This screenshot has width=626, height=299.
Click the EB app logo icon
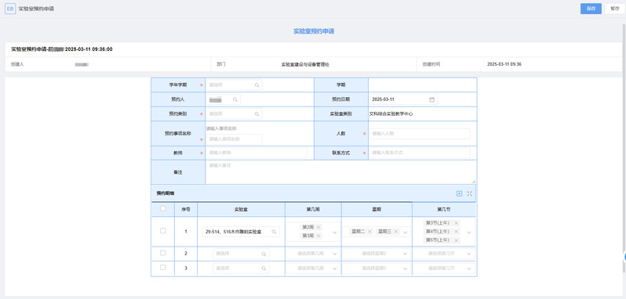pyautogui.click(x=10, y=9)
